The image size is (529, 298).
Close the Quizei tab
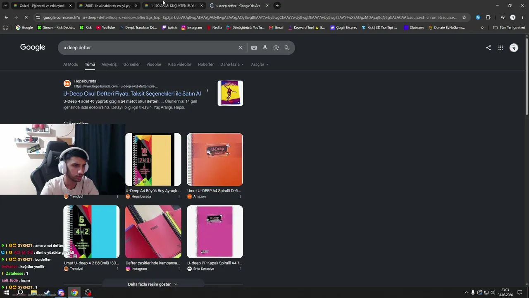point(70,5)
